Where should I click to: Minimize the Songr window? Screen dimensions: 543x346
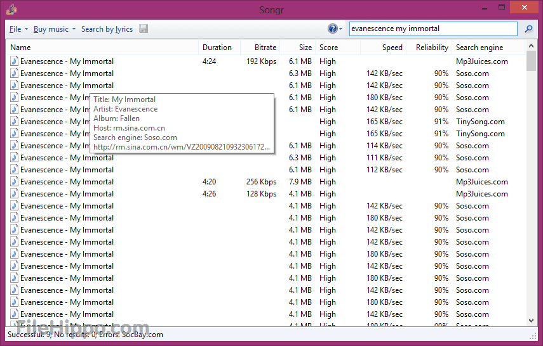point(484,7)
